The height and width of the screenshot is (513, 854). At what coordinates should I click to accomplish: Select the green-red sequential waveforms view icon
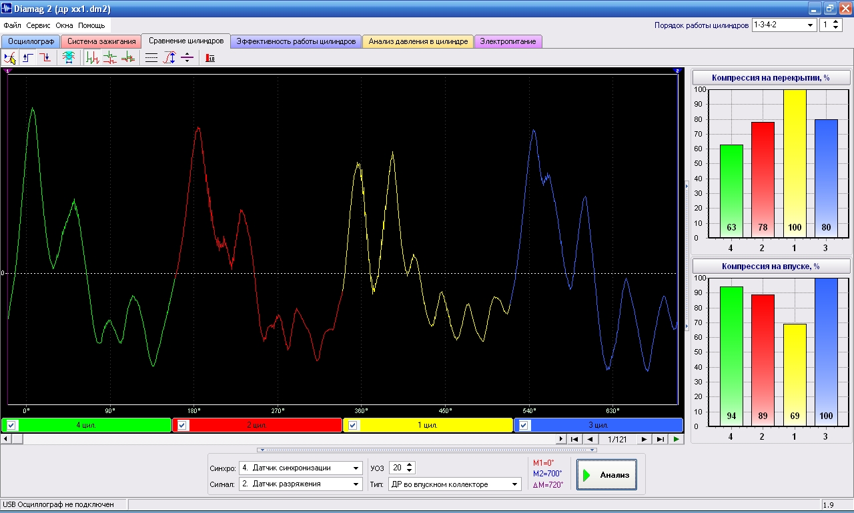click(93, 58)
